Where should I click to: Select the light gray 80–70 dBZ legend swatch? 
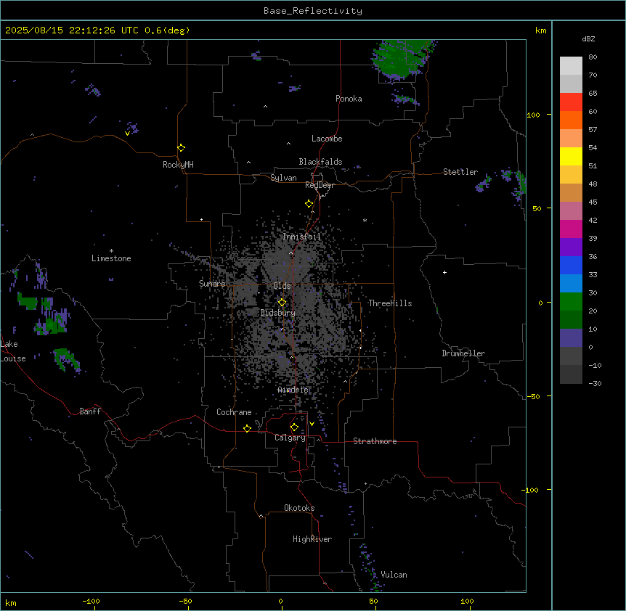coord(571,66)
